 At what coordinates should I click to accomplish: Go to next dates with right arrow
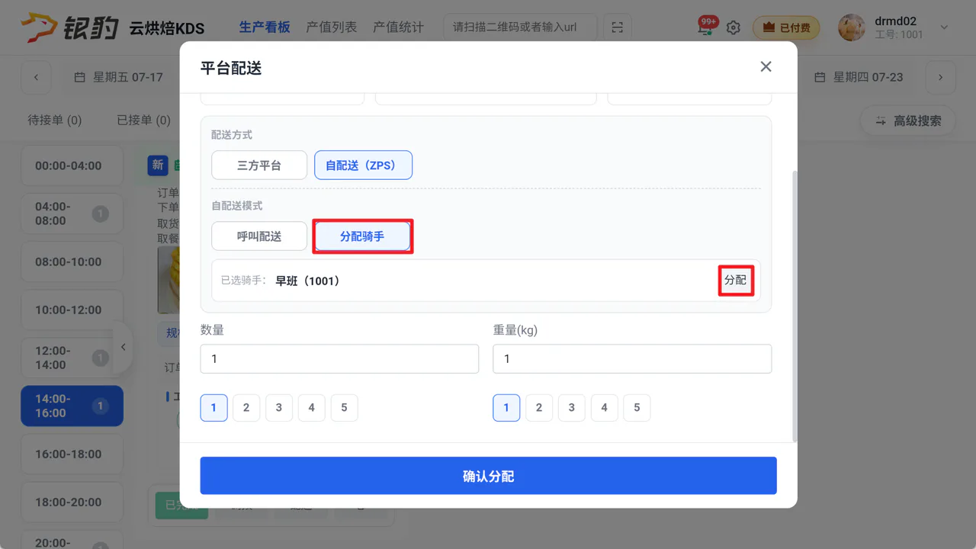pyautogui.click(x=941, y=77)
